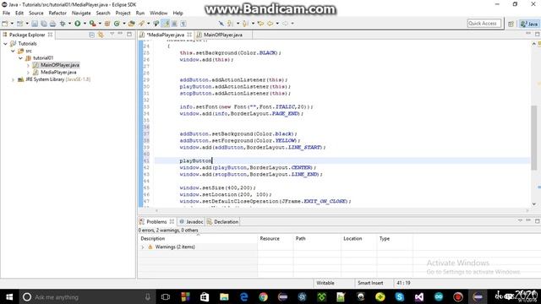The image size is (541, 304).
Task: Click the Open Type icon
Action: coord(132,24)
